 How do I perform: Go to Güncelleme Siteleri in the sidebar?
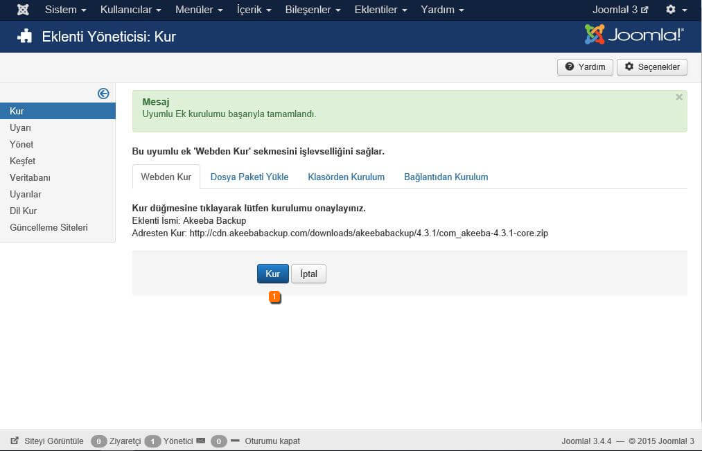click(x=49, y=227)
